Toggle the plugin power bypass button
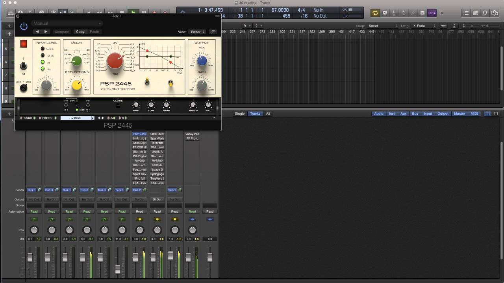 click(x=24, y=26)
